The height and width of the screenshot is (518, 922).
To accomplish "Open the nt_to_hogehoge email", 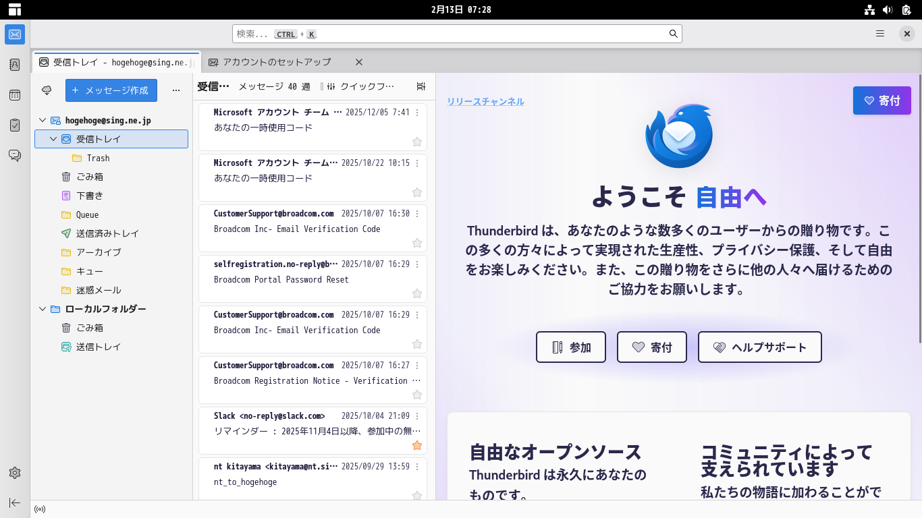I will coord(313,479).
